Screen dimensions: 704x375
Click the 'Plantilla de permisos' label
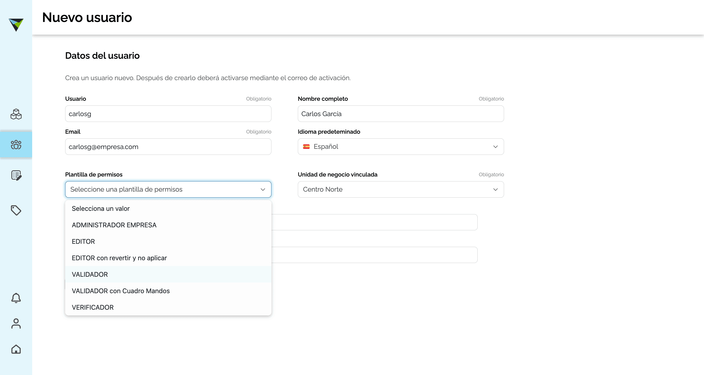[94, 175]
